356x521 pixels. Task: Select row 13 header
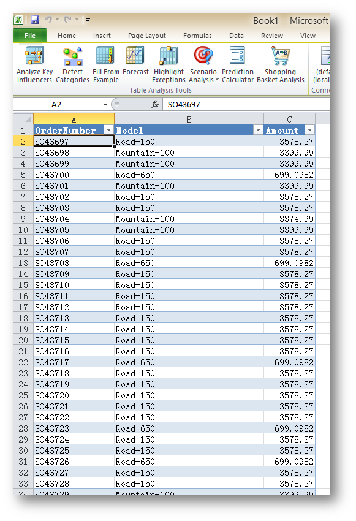tap(23, 263)
